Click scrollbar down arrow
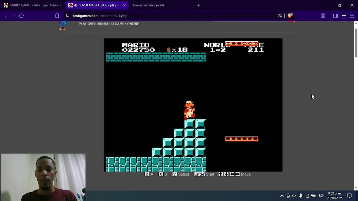 [356, 188]
